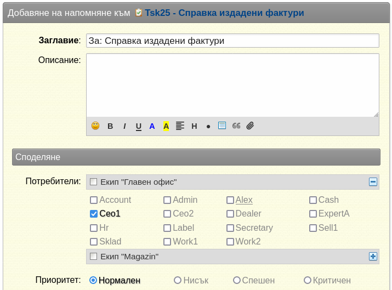Expand the "Magazin" team list

(373, 256)
